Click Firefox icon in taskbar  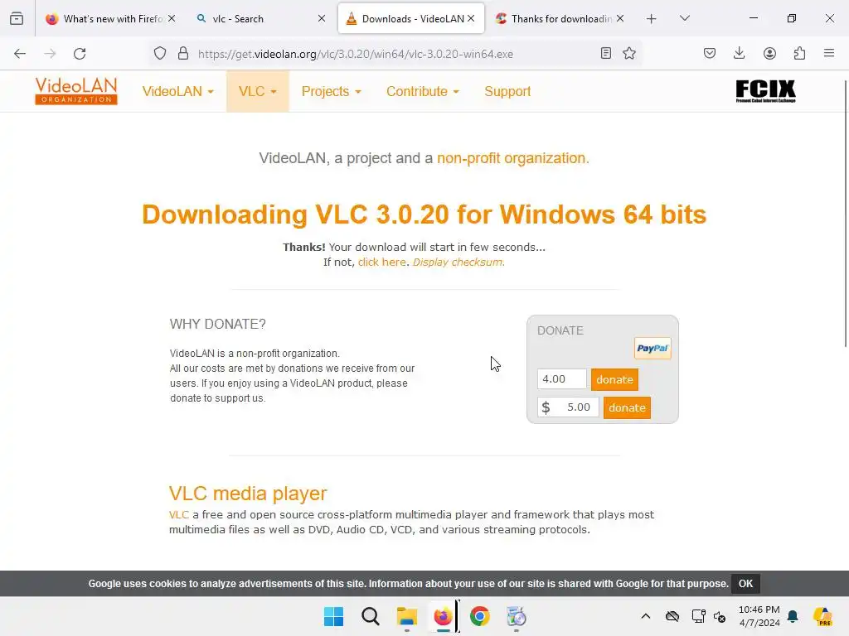[443, 616]
